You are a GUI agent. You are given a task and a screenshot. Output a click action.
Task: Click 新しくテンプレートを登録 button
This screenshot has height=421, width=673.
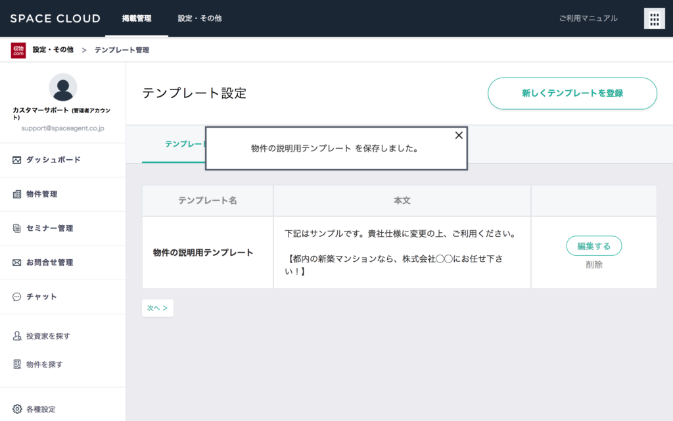(x=572, y=93)
